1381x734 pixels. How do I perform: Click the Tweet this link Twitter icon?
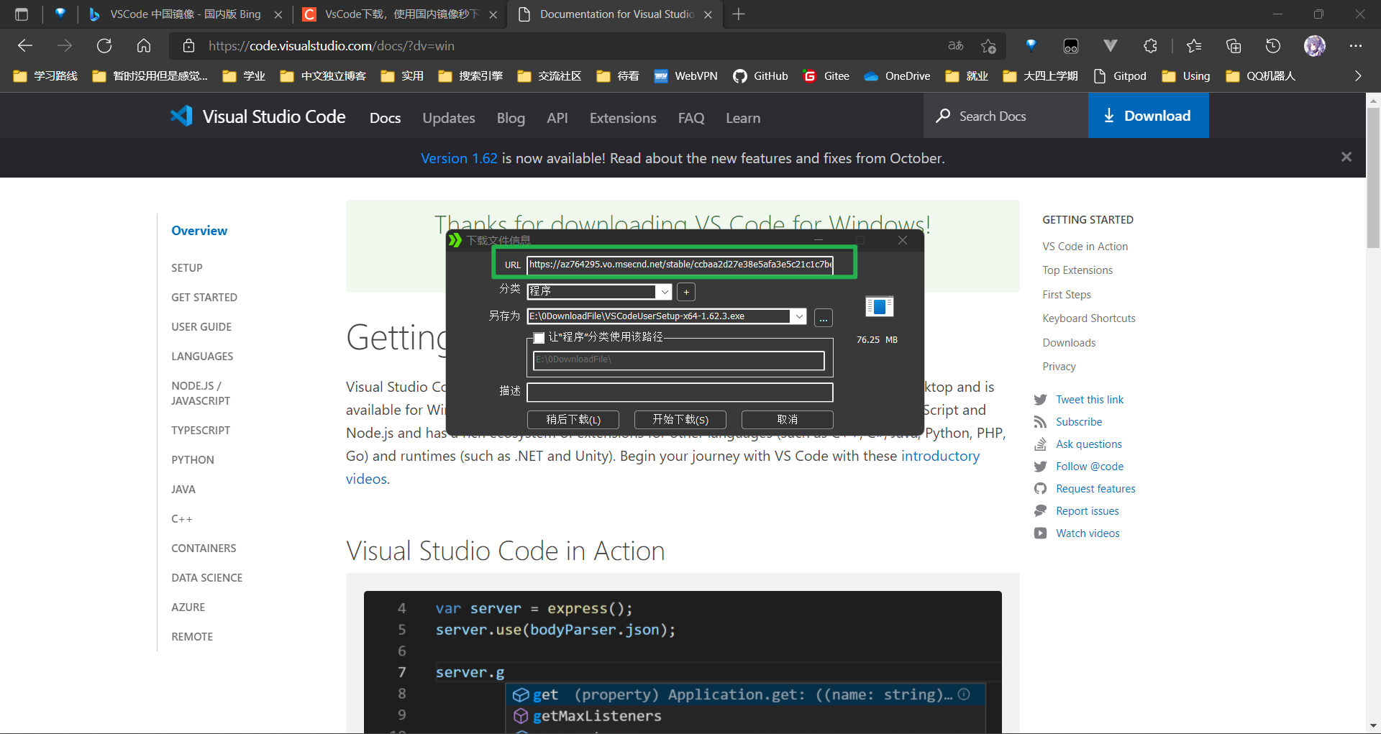point(1040,400)
